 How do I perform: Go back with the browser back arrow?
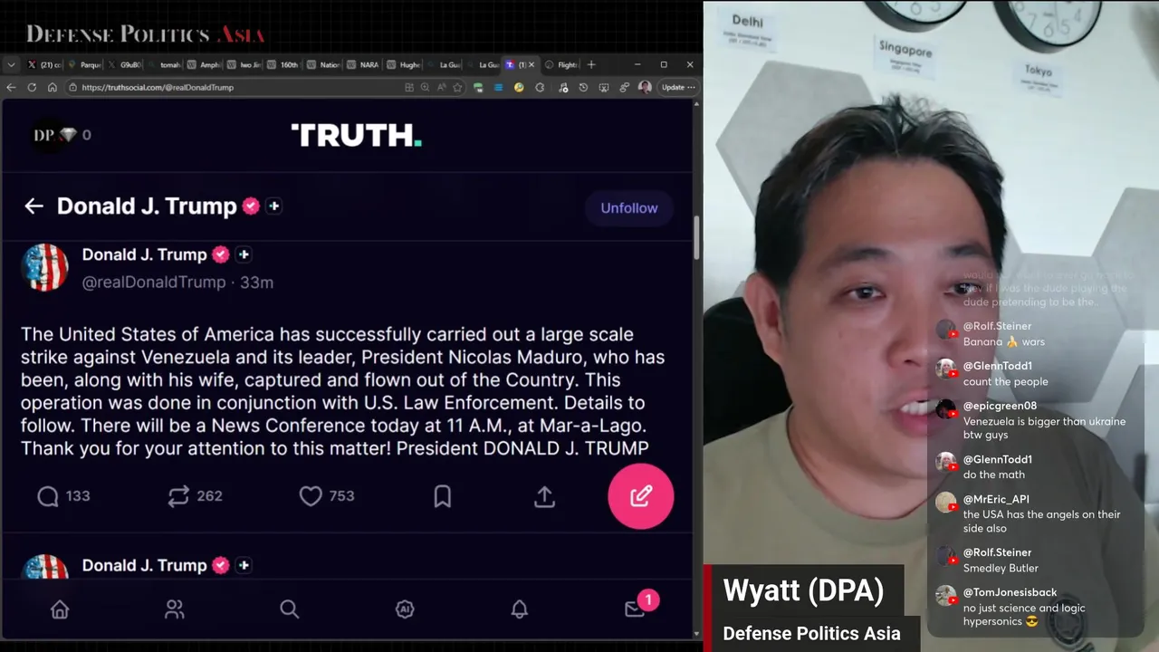[11, 87]
